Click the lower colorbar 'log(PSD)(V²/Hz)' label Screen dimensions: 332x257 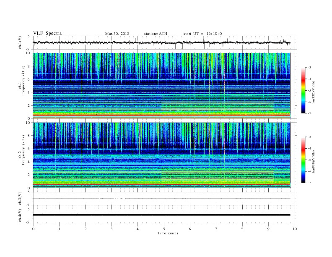(x=314, y=161)
